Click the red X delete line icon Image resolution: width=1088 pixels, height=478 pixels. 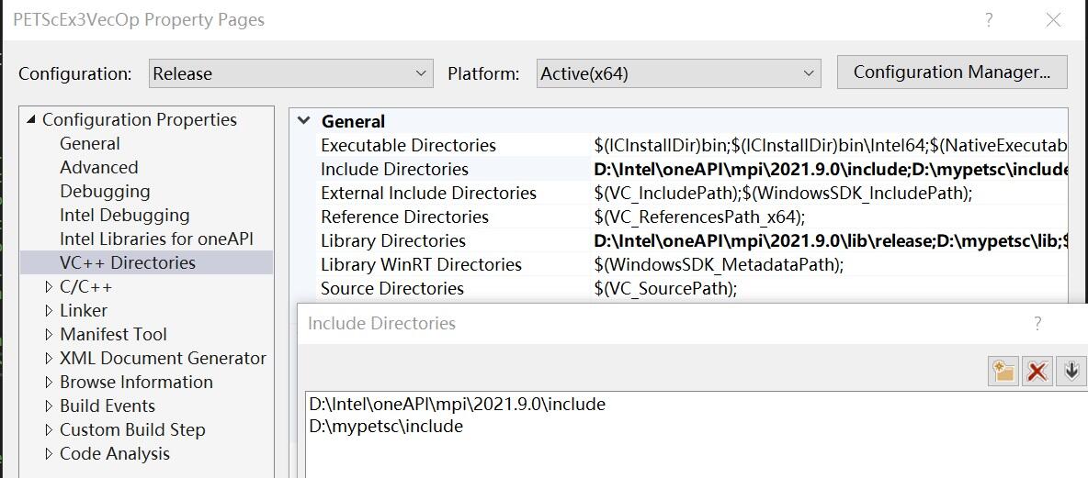click(1037, 371)
